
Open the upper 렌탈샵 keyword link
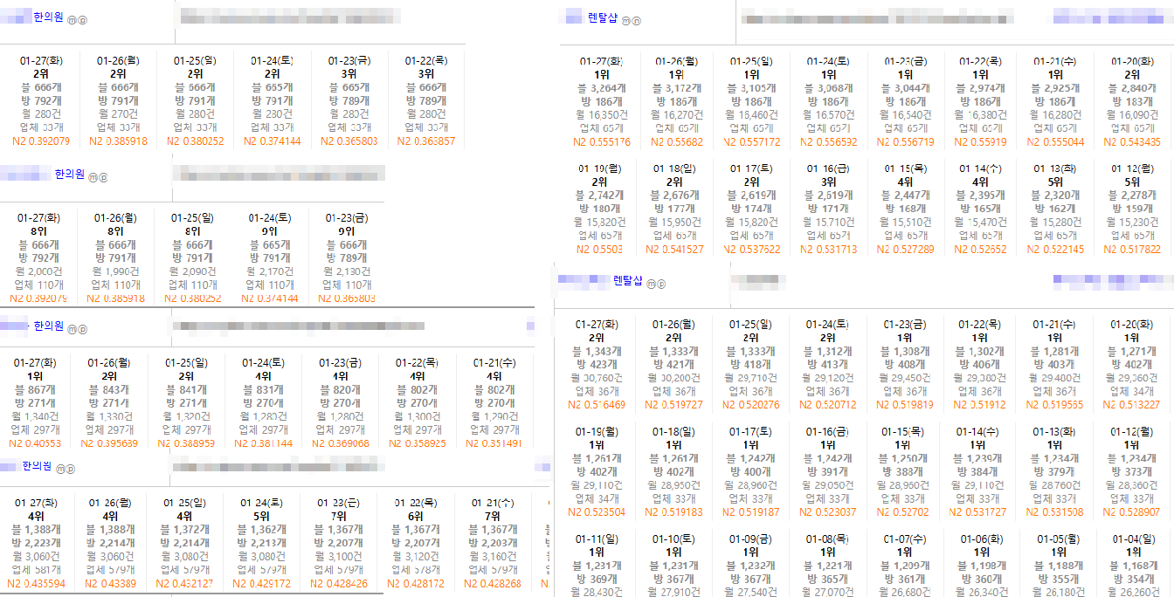pos(603,17)
